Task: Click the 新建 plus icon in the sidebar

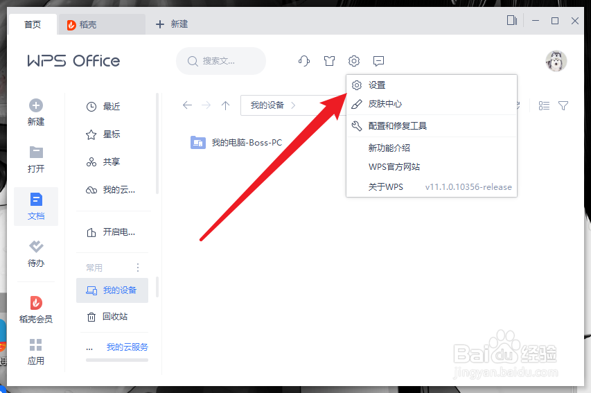Action: click(x=36, y=105)
